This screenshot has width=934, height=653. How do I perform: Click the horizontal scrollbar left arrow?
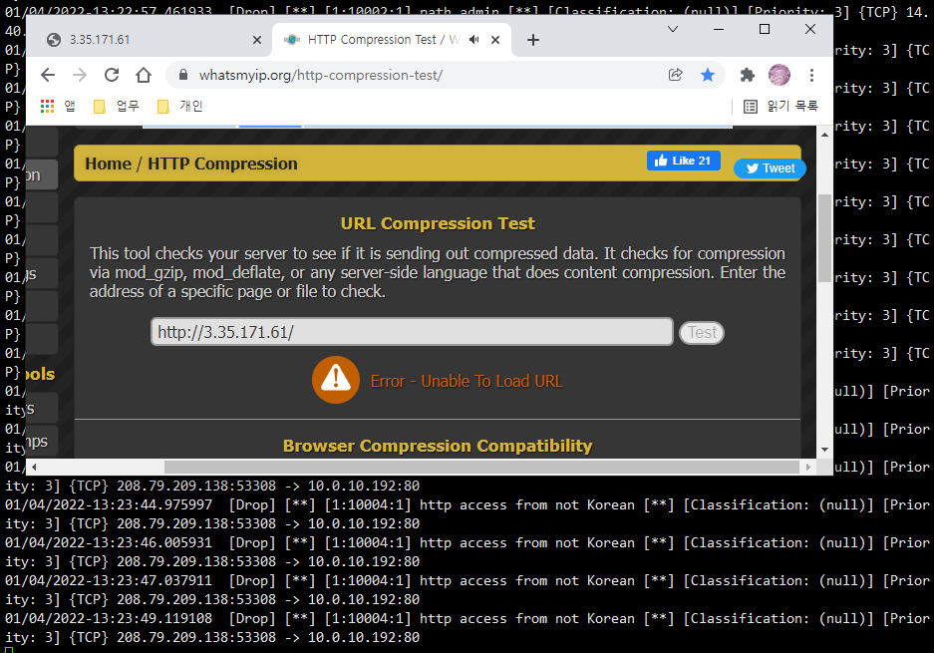pyautogui.click(x=34, y=467)
